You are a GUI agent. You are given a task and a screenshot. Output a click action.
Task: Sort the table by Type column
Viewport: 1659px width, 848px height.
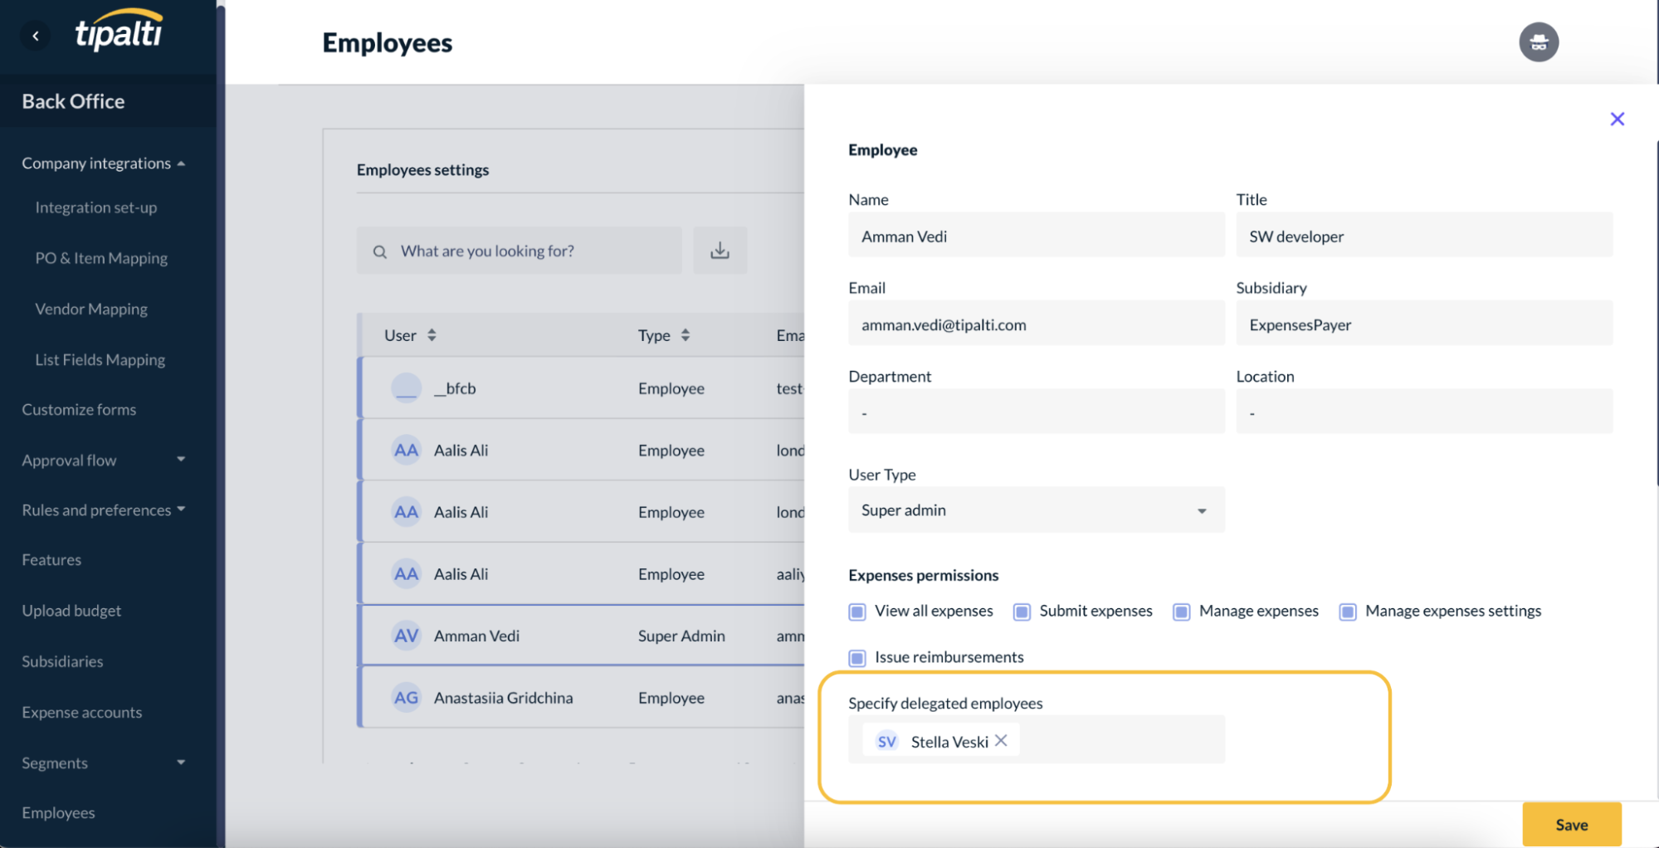[685, 335]
